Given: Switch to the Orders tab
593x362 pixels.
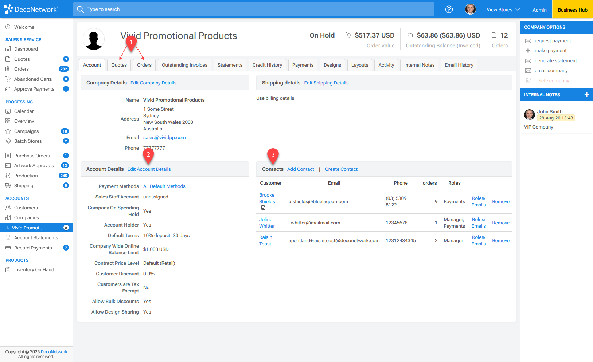Looking at the screenshot, I should pos(144,65).
